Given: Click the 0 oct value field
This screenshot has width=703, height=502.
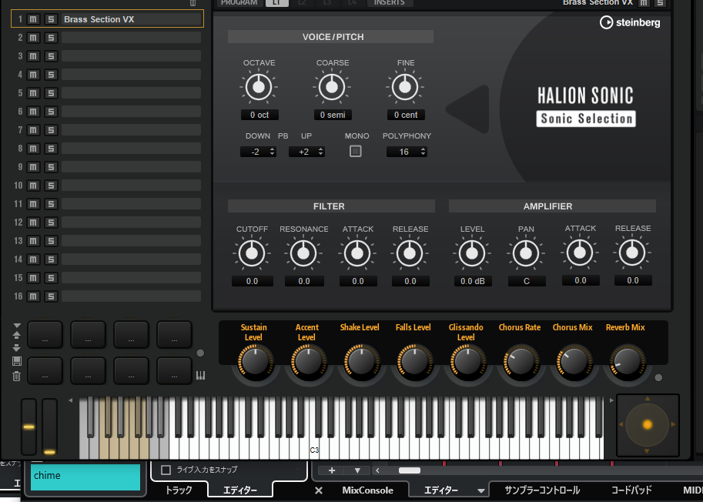Looking at the screenshot, I should [259, 115].
